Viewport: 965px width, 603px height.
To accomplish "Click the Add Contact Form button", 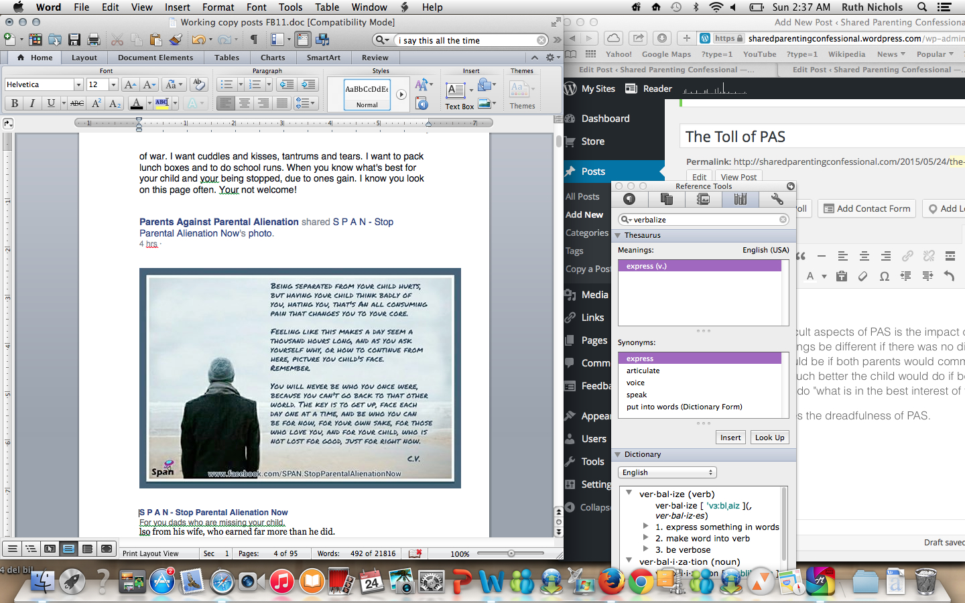I will point(866,208).
